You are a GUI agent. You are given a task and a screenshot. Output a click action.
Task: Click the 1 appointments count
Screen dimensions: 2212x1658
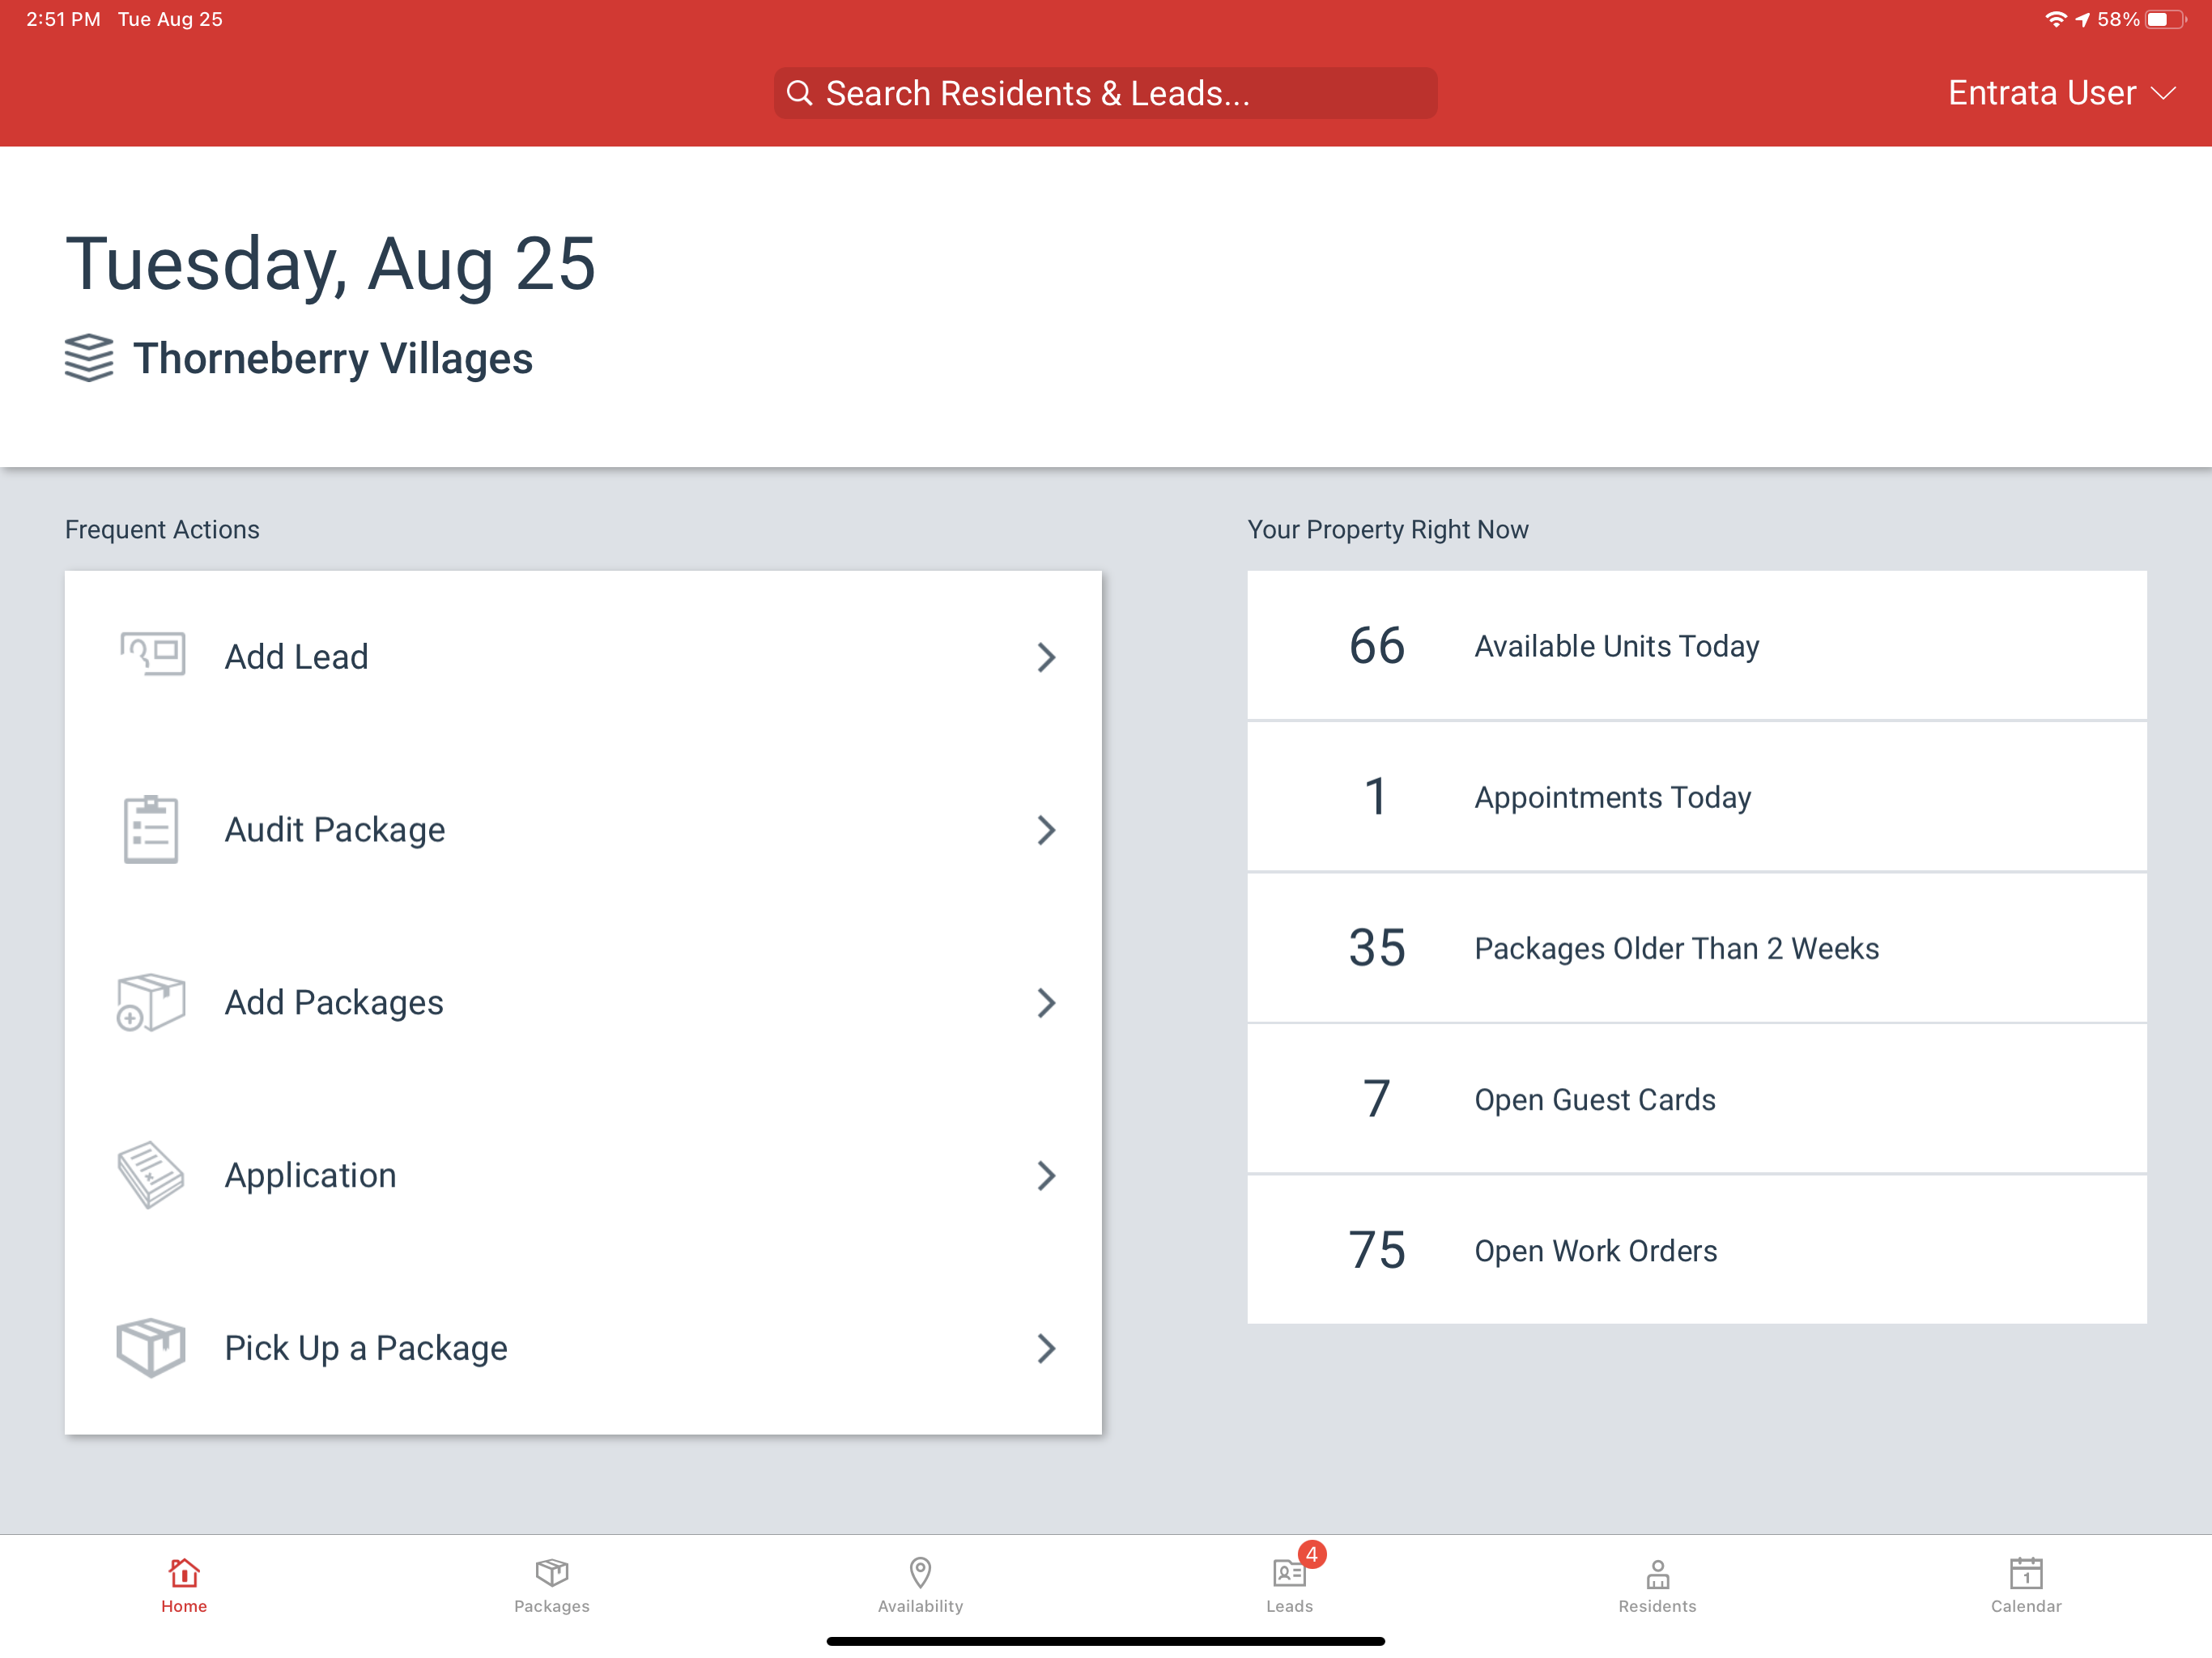(1377, 797)
